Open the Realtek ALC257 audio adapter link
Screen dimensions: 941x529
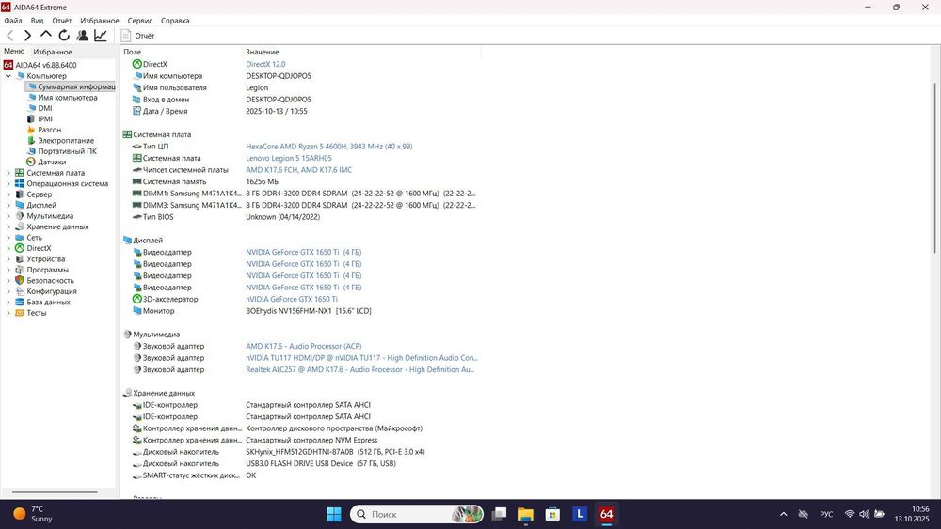(x=360, y=369)
